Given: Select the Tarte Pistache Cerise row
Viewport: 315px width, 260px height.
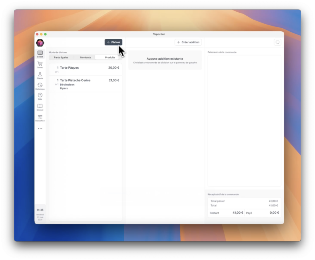Looking at the screenshot, I should click(86, 84).
